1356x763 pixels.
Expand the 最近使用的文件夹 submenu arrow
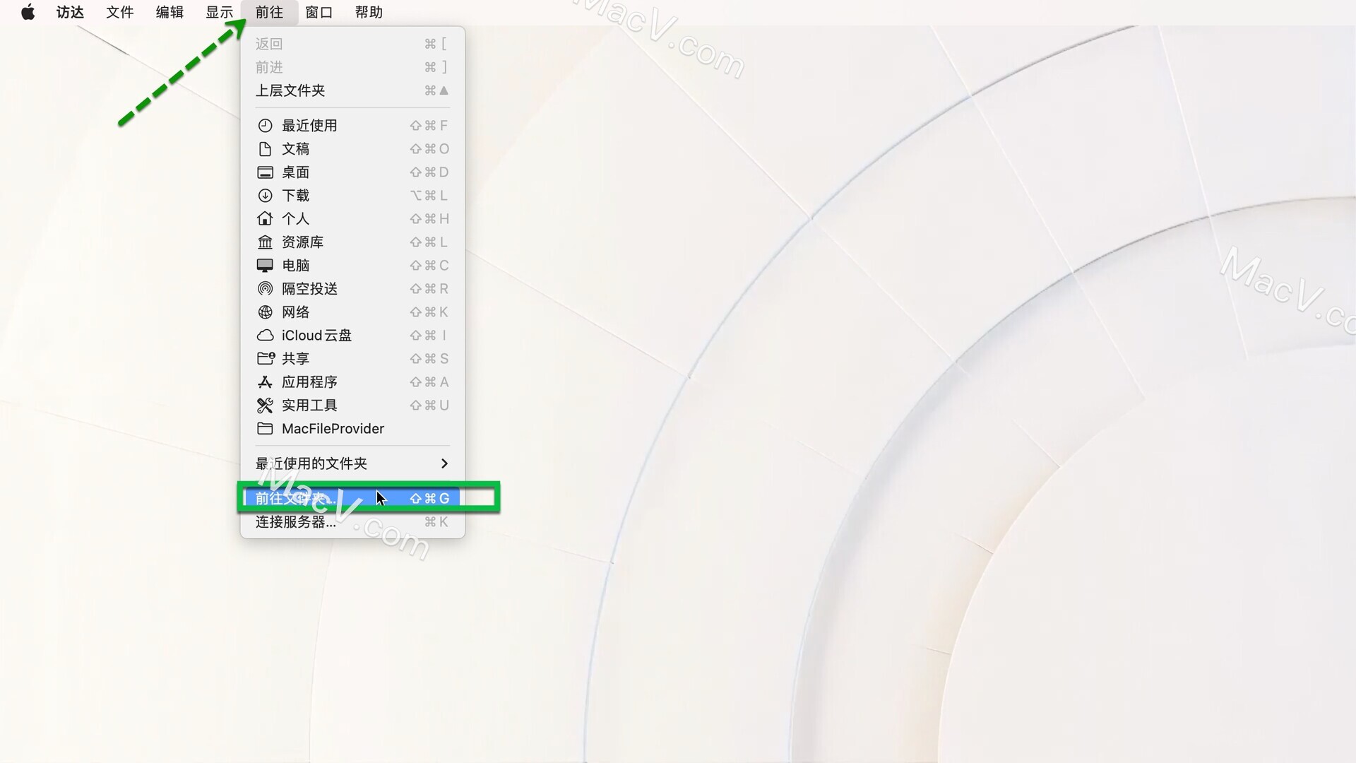click(x=444, y=463)
